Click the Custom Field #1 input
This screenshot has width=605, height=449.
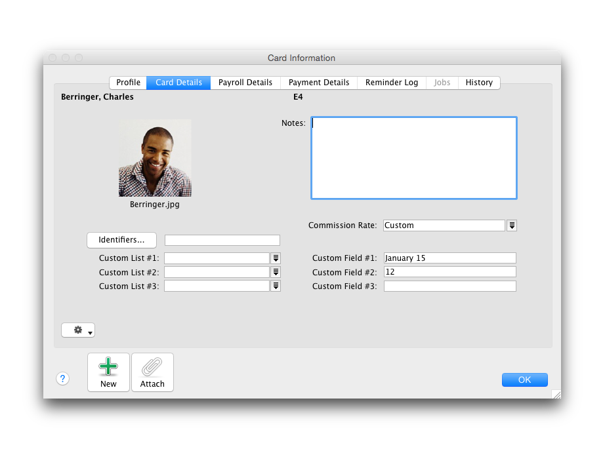(x=449, y=258)
